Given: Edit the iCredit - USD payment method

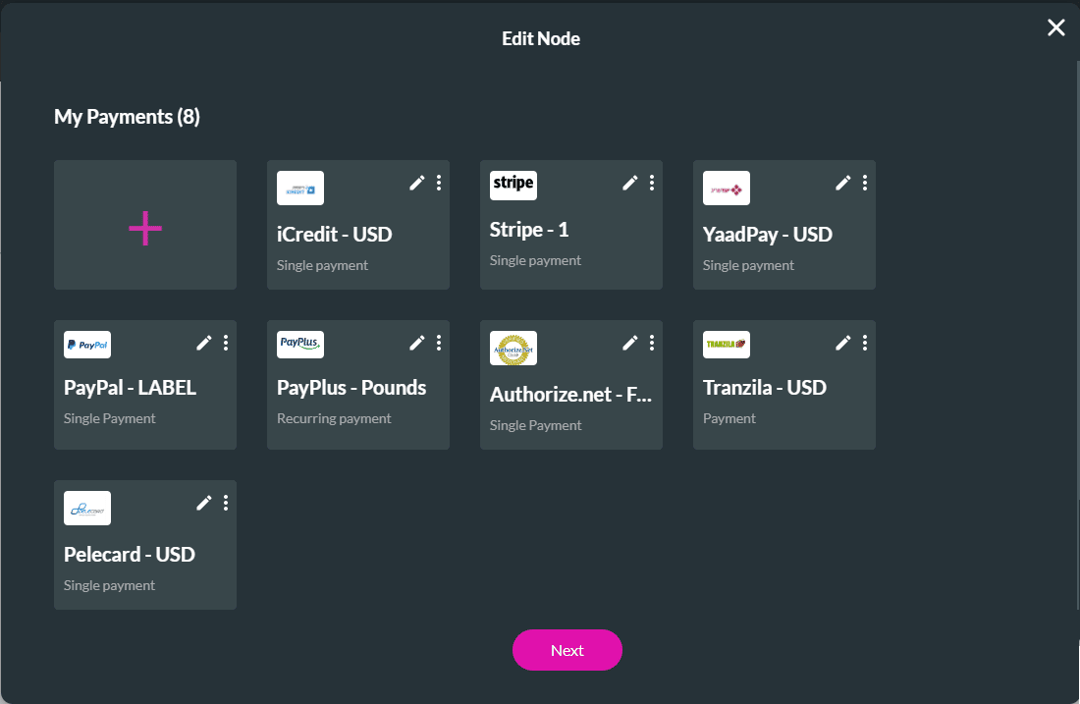Looking at the screenshot, I should 416,183.
